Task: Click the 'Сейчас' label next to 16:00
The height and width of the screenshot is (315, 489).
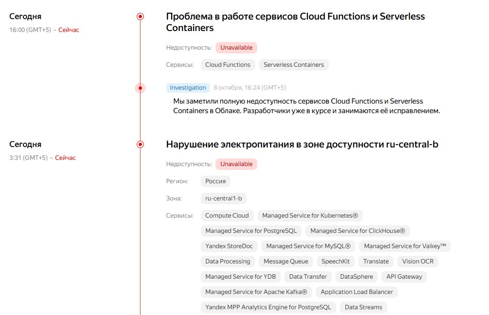Action: 69,30
